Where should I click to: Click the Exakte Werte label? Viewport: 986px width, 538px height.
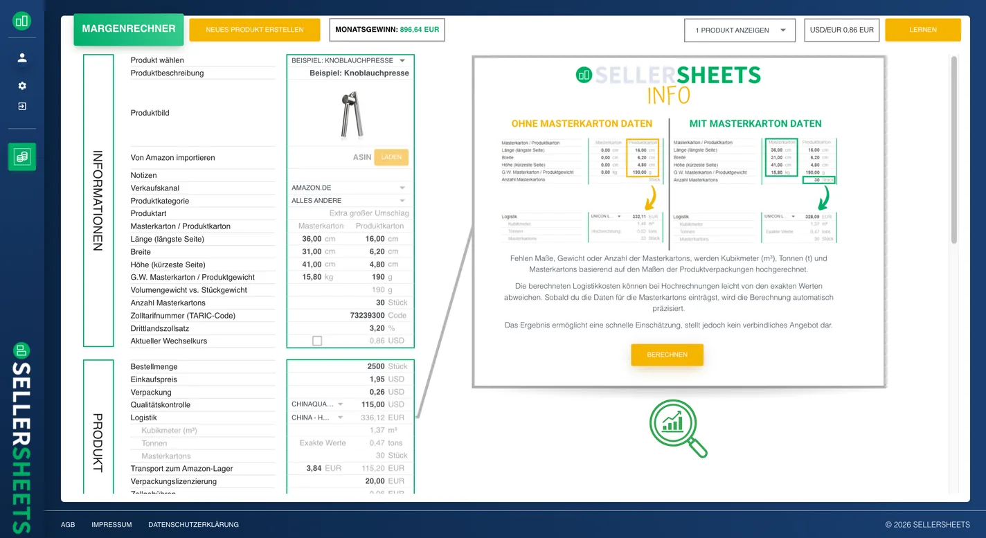(x=323, y=443)
